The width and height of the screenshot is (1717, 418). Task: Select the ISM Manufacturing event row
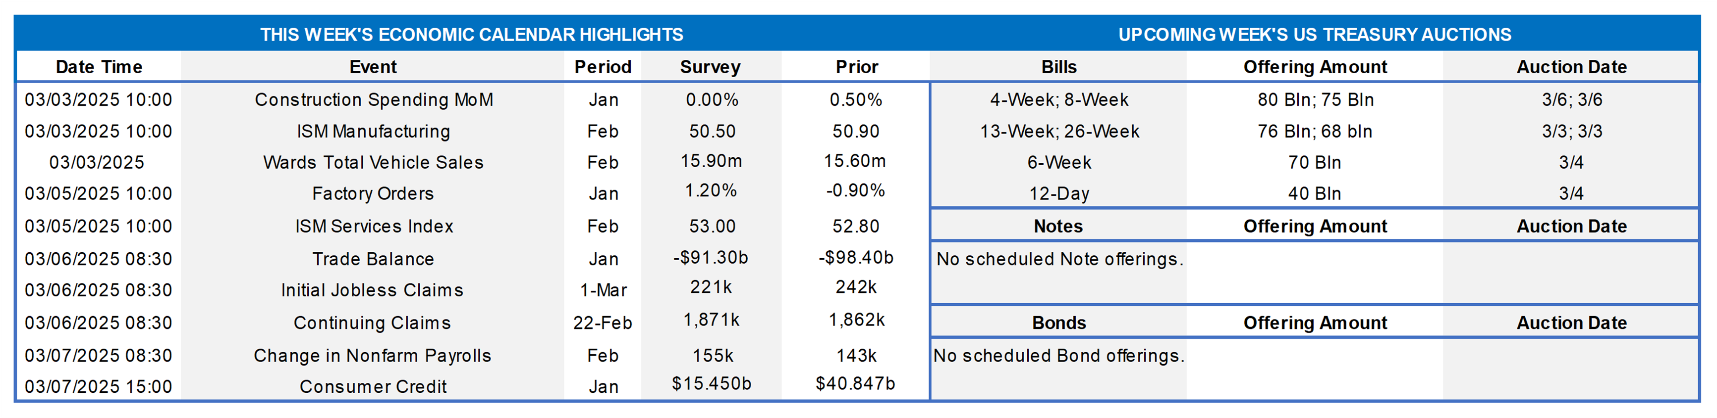click(373, 131)
